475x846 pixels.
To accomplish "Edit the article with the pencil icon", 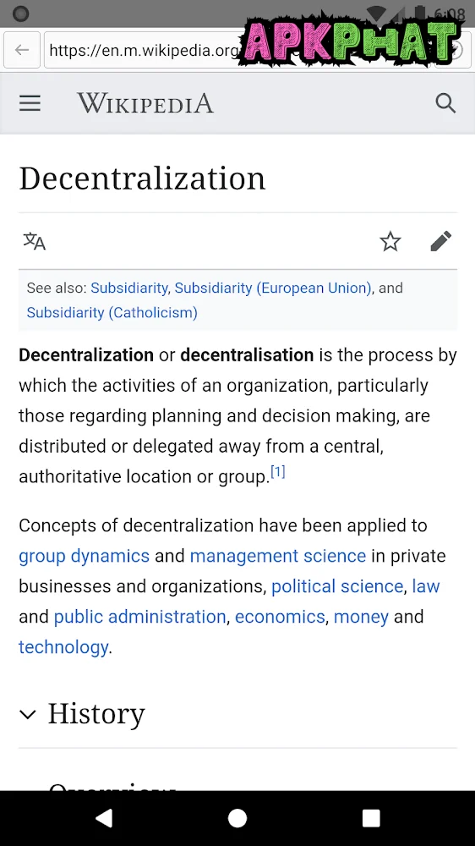I will [441, 241].
